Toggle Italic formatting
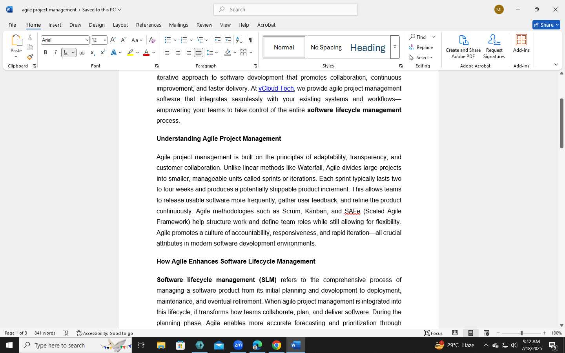The height and width of the screenshot is (353, 565). click(x=56, y=53)
